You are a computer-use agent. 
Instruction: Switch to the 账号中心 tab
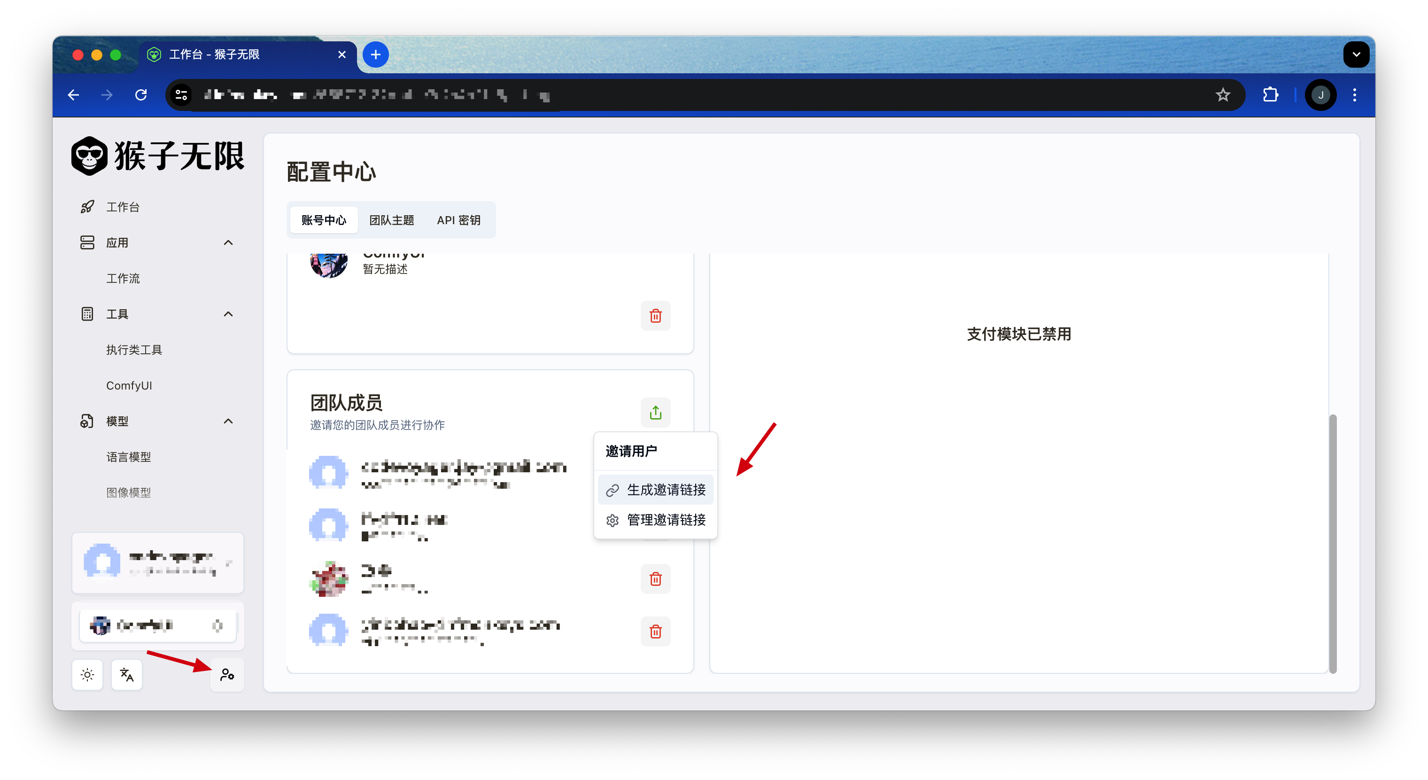324,220
